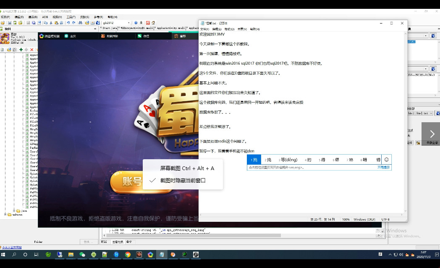Click the Cortana circle on taskbar

tap(25, 255)
